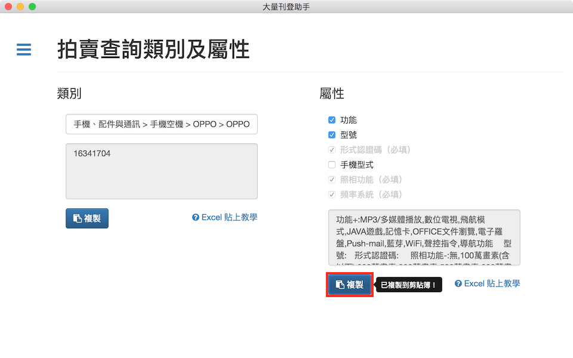Open the category selector showing OPPO path
This screenshot has height=358, width=573.
tap(162, 125)
